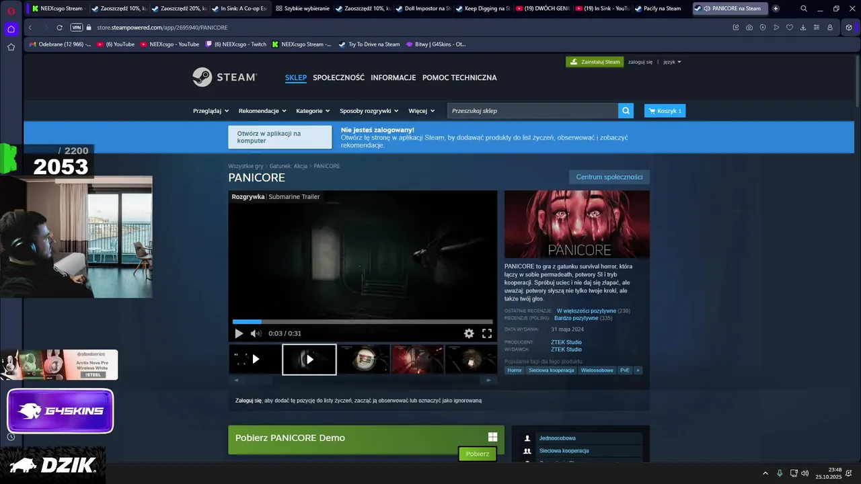The image size is (861, 484).
Task: Switch to the Pacify na Steam tab
Action: click(x=662, y=9)
